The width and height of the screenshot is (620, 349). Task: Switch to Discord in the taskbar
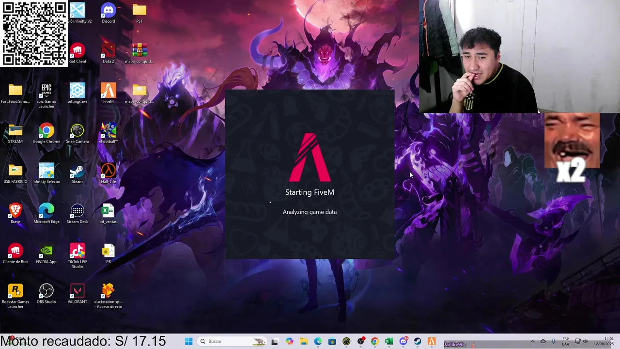403,341
